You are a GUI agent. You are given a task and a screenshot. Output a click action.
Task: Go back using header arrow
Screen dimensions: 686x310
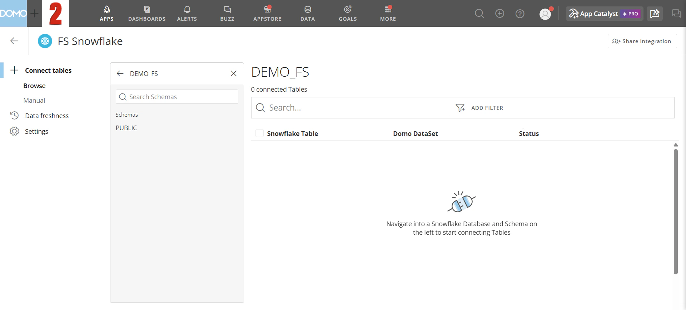coord(14,41)
